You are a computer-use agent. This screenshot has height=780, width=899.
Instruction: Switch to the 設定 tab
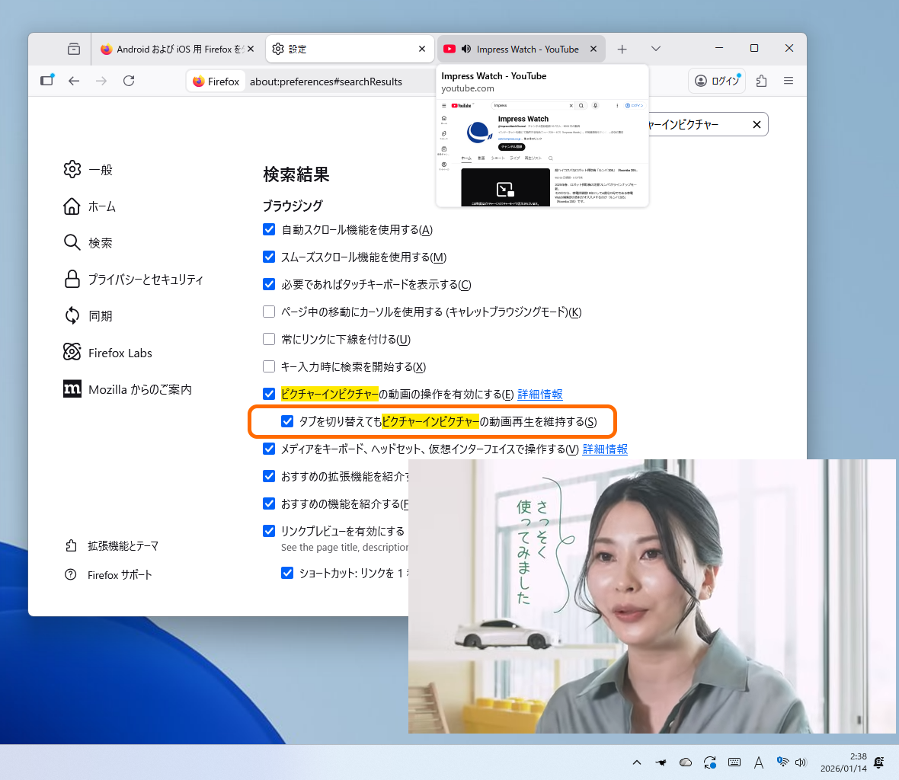[335, 48]
